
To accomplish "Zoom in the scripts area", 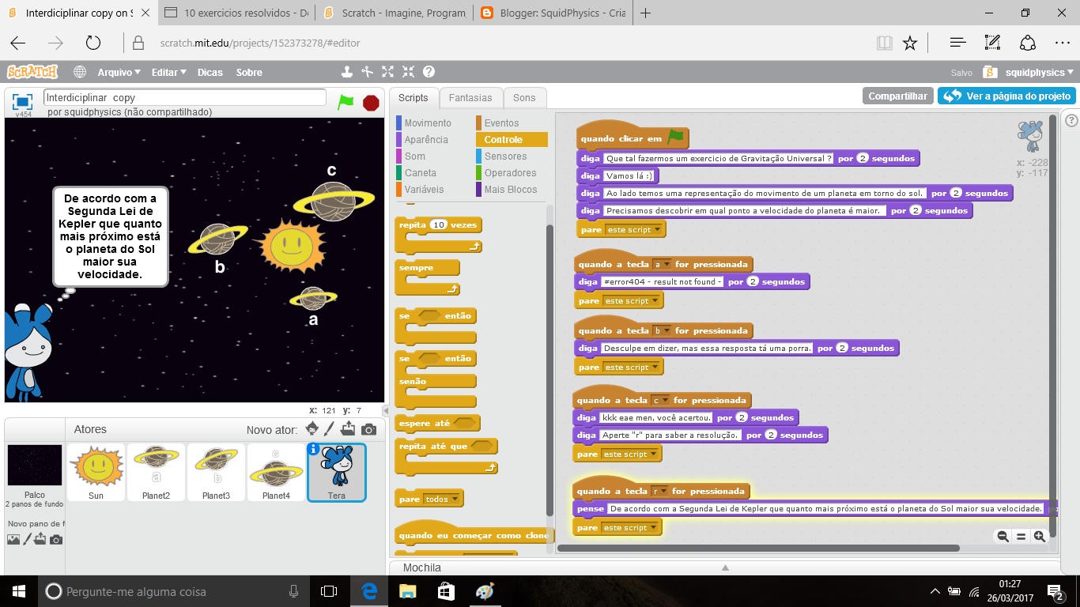I will [x=1039, y=536].
